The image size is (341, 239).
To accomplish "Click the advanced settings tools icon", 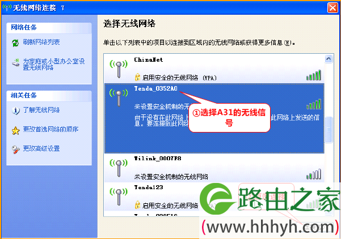I will tap(16, 150).
